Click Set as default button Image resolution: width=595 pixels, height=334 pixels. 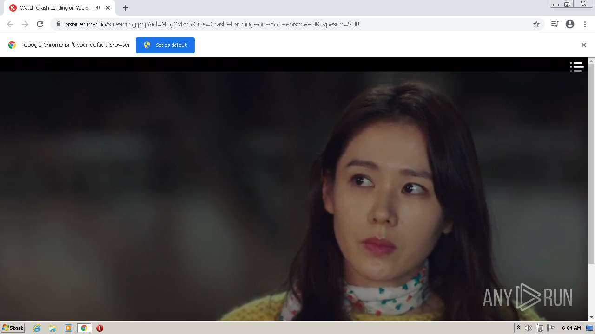click(165, 45)
